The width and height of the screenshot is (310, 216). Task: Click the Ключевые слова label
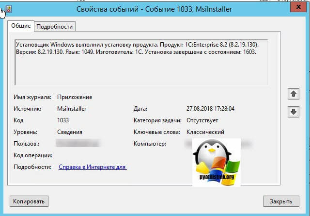coord(157,132)
